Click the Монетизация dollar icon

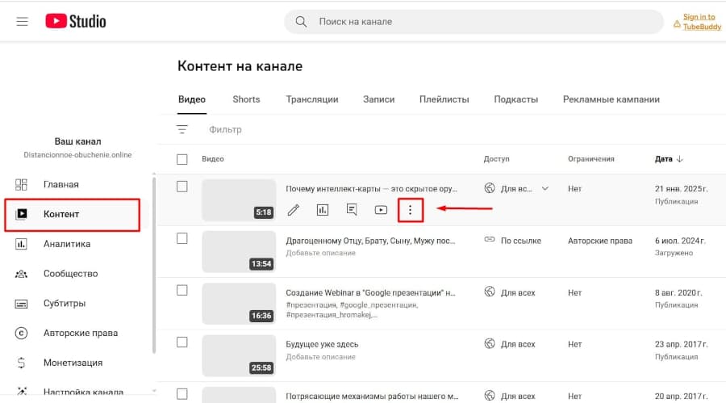coord(21,363)
